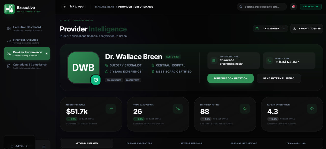Click the stethoscope icon beside Surgery Specialist
Viewport: 326px width, 149px height.
pos(107,65)
